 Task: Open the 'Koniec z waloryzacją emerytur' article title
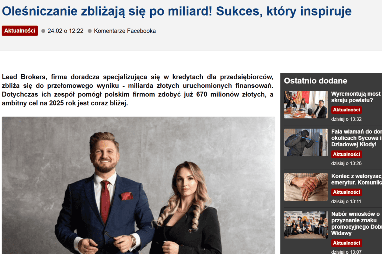tap(357, 179)
